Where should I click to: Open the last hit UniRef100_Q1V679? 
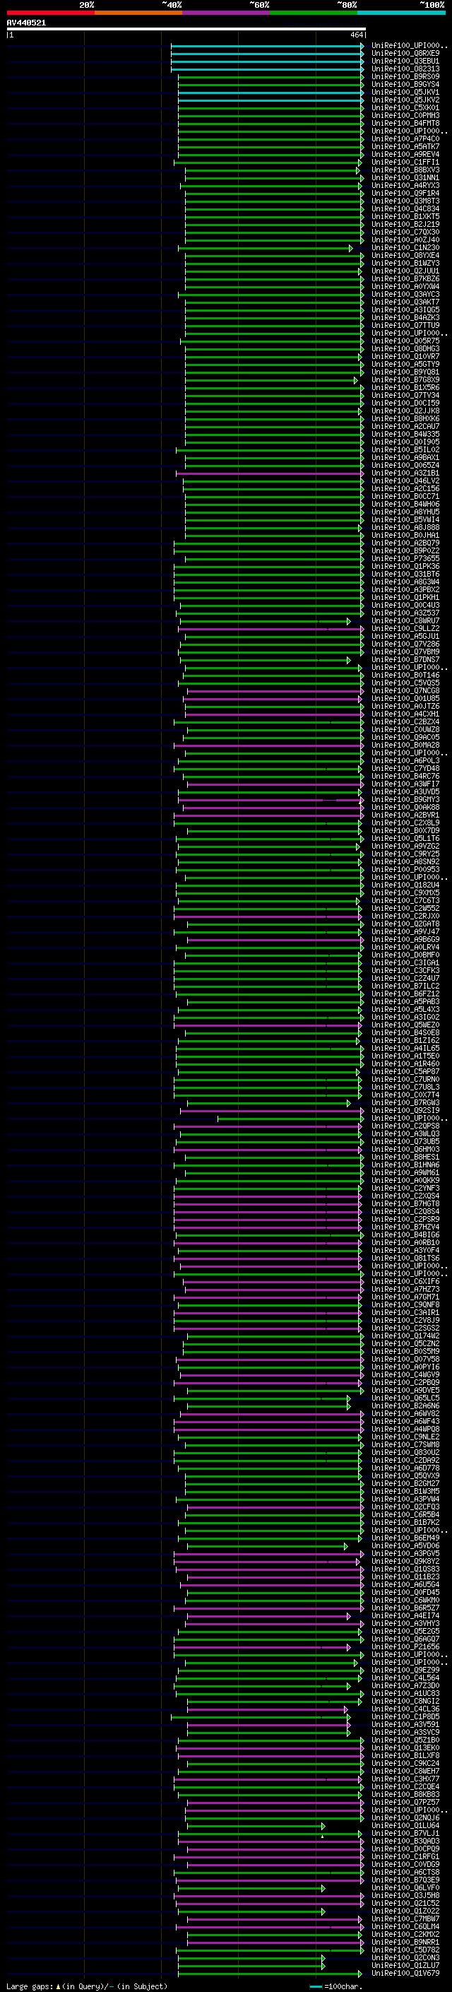click(x=405, y=1973)
